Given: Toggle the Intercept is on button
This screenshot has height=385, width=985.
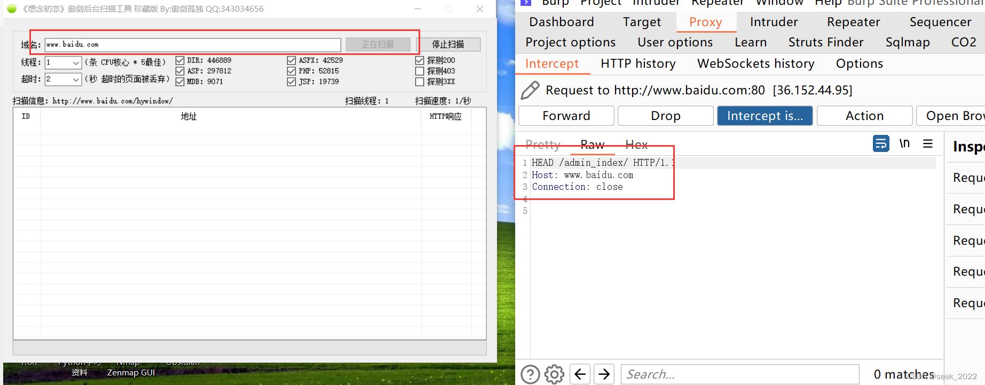Looking at the screenshot, I should click(x=765, y=116).
